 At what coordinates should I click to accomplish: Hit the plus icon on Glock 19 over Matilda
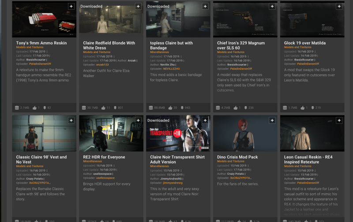[339, 6]
